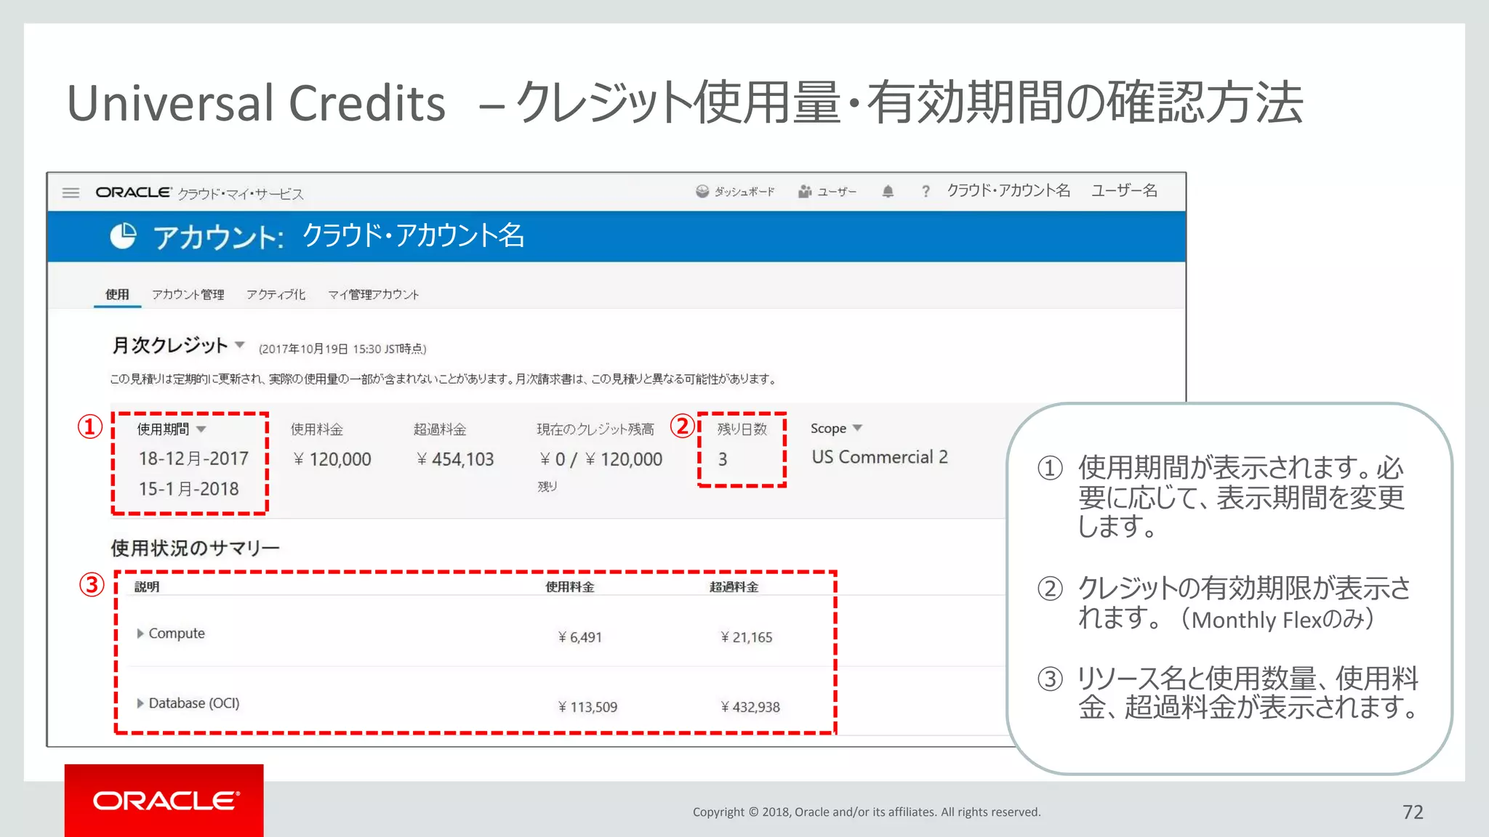The width and height of the screenshot is (1489, 837).
Task: Open the 月次クレジット dropdown arrow
Action: coord(240,344)
